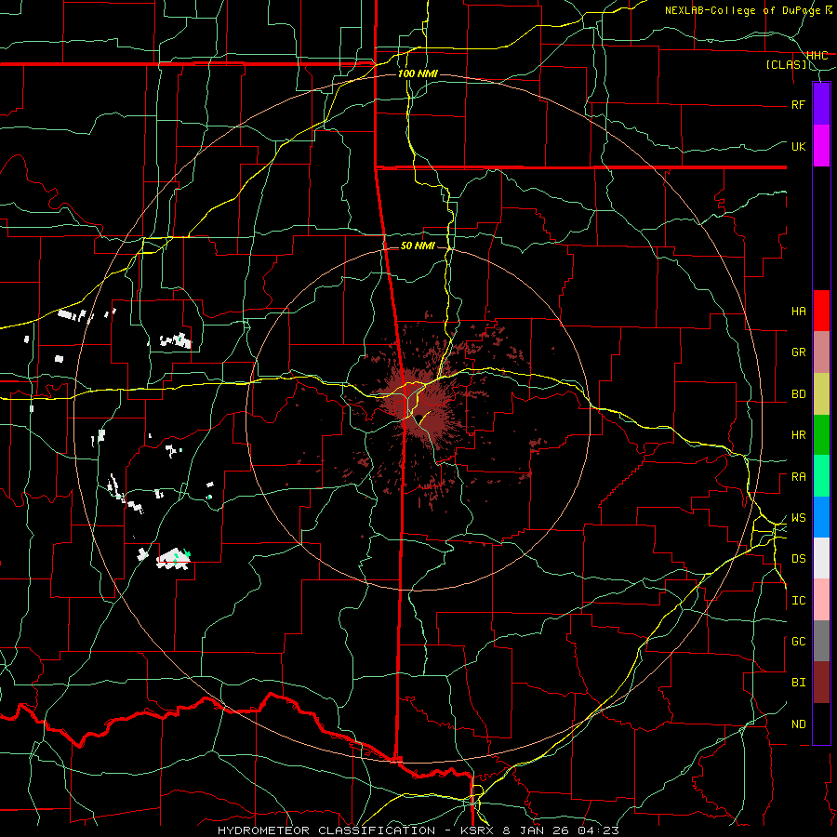
Task: Click the UK legend label
Action: pyautogui.click(x=798, y=146)
